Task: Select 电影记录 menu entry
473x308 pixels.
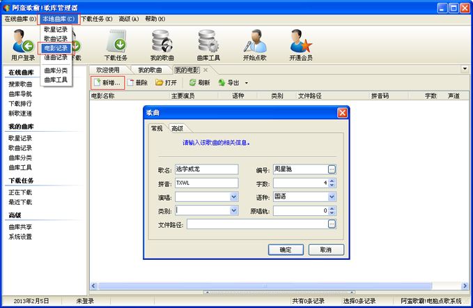Action: [56, 48]
